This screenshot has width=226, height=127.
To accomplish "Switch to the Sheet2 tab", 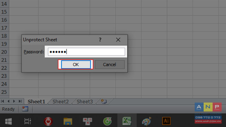I will [60, 102].
